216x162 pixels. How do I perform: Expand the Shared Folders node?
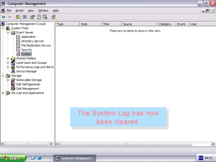tap(8, 58)
